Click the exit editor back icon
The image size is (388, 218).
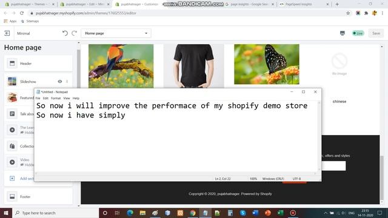click(x=7, y=33)
